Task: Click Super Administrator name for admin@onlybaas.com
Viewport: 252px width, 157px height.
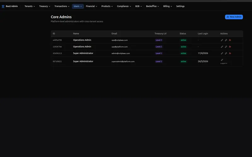Action: [x=83, y=53]
